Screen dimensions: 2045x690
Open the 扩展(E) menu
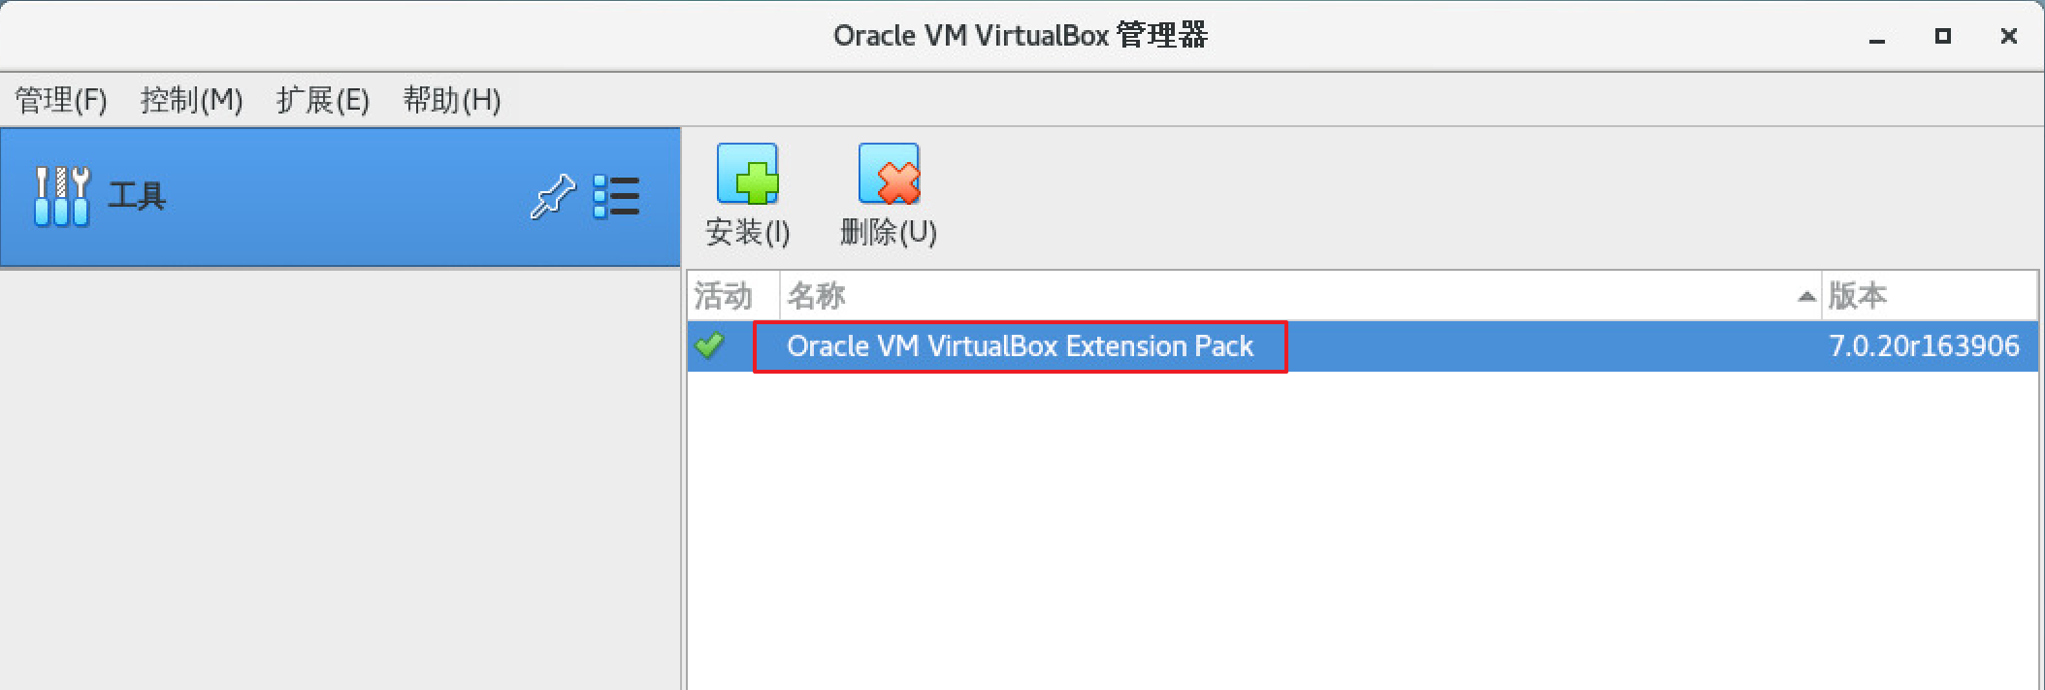coord(322,100)
